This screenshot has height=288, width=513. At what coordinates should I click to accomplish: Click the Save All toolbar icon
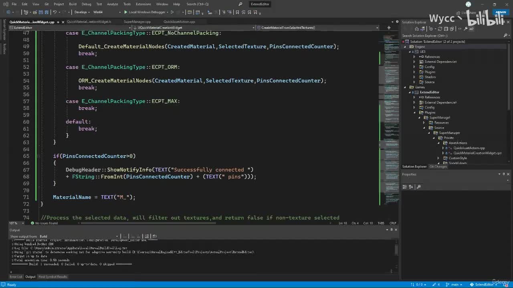click(46, 12)
